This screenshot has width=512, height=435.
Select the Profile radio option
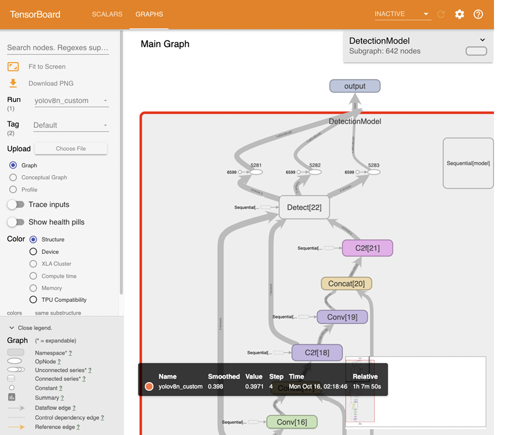pyautogui.click(x=13, y=189)
